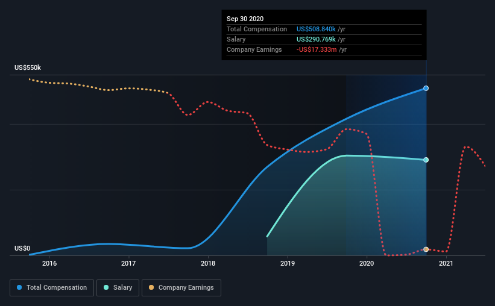Select the 2018 x-axis label

click(208, 263)
